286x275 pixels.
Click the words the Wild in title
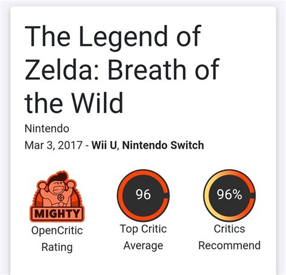pyautogui.click(x=74, y=103)
